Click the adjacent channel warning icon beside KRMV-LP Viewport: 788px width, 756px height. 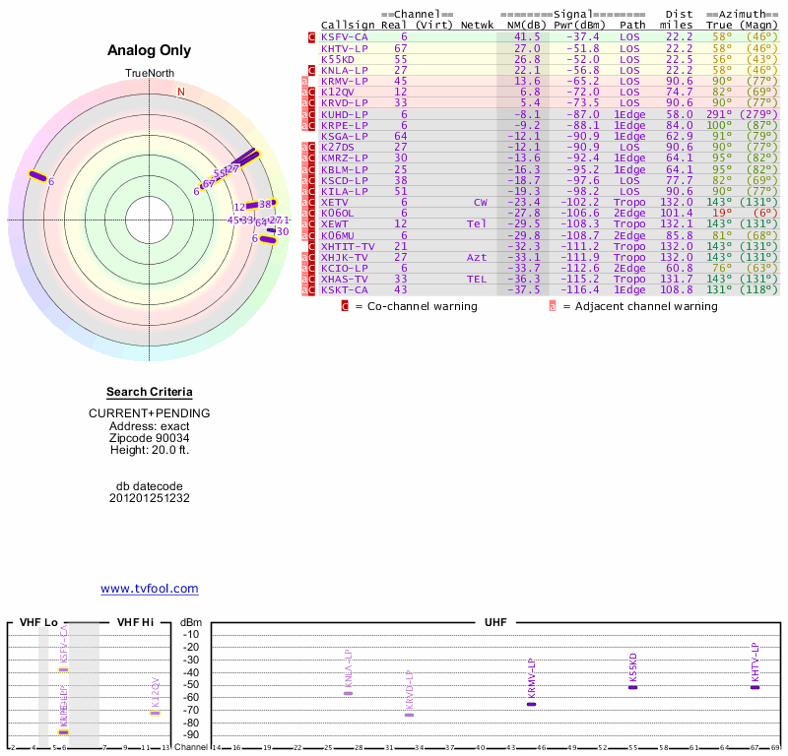pyautogui.click(x=304, y=81)
